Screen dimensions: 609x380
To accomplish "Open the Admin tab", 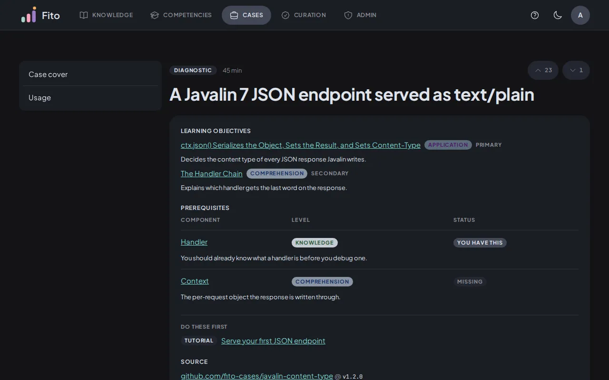I will tap(360, 15).
